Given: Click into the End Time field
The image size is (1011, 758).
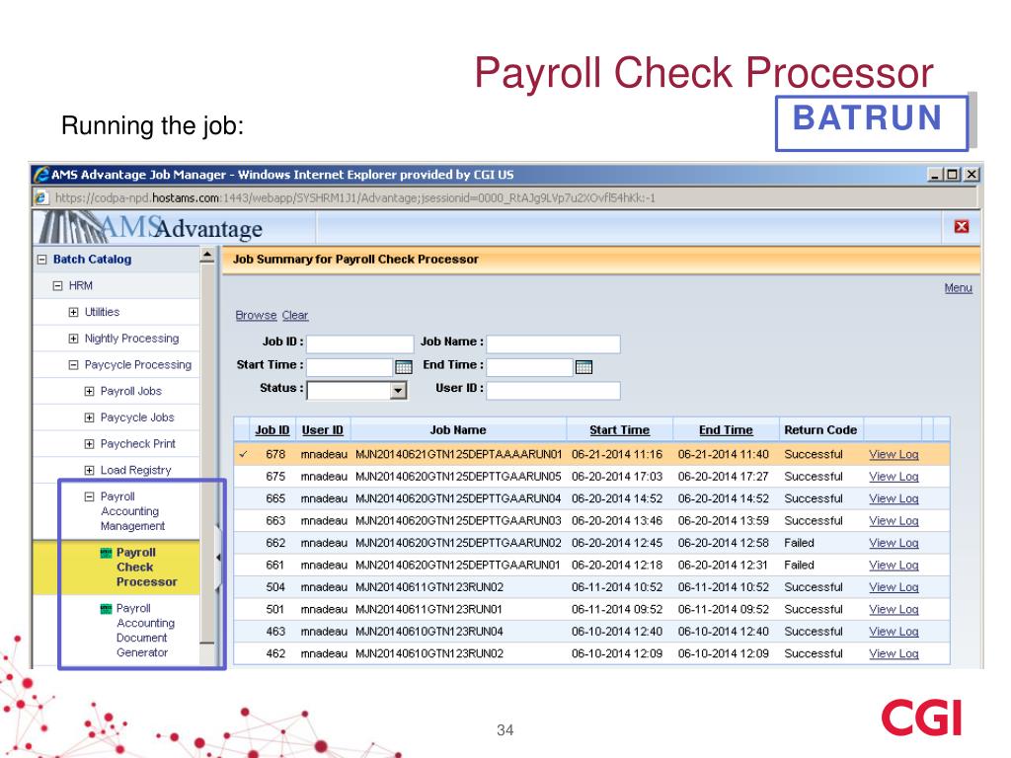Looking at the screenshot, I should tap(529, 367).
